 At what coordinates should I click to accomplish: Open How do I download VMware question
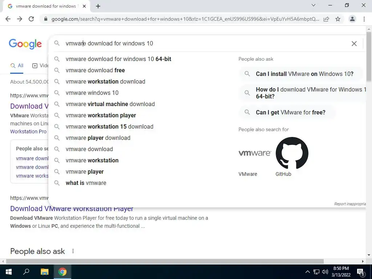point(303,93)
